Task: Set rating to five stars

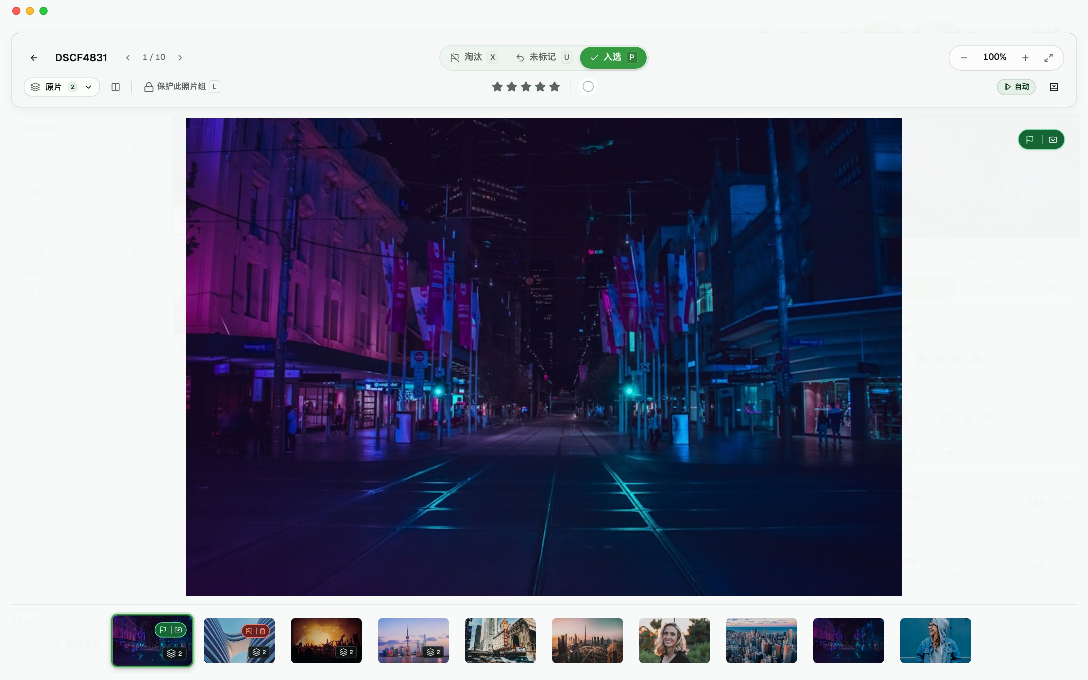Action: (555, 86)
